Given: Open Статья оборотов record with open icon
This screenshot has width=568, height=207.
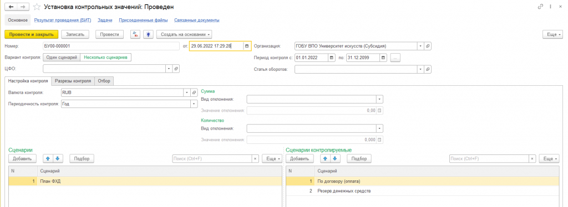Looking at the screenshot, I should coord(428,69).
